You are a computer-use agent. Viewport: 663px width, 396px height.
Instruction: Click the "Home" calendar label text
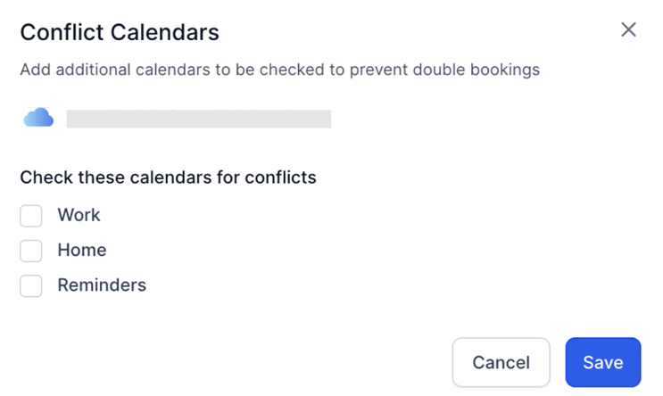(x=81, y=251)
